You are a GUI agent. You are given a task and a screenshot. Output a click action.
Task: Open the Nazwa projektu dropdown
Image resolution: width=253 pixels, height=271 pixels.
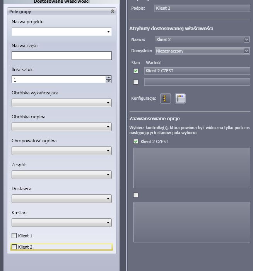click(108, 32)
